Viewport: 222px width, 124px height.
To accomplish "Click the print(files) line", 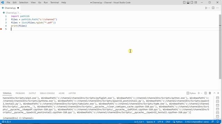I will (x=19, y=26).
